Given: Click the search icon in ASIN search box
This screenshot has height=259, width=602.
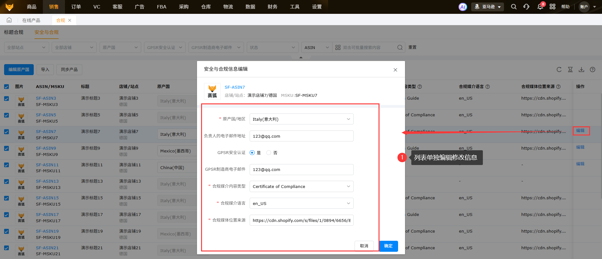Looking at the screenshot, I should [x=400, y=47].
